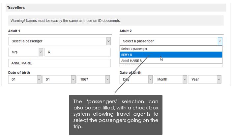Expand Adult 2 Month dropdown

point(170,79)
